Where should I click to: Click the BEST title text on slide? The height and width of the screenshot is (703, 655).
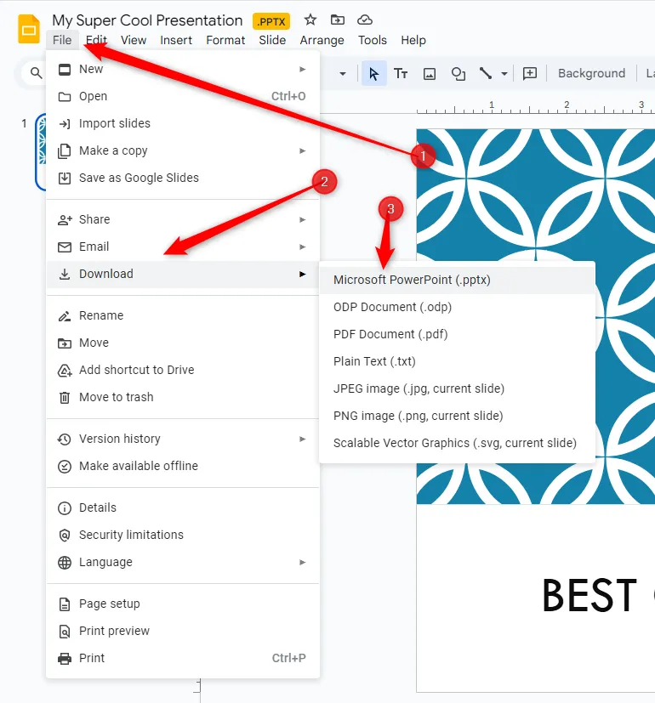pyautogui.click(x=589, y=596)
